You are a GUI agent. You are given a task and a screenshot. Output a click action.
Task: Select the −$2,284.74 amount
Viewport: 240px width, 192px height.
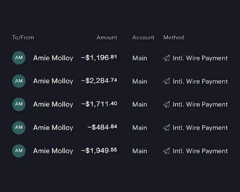click(99, 81)
